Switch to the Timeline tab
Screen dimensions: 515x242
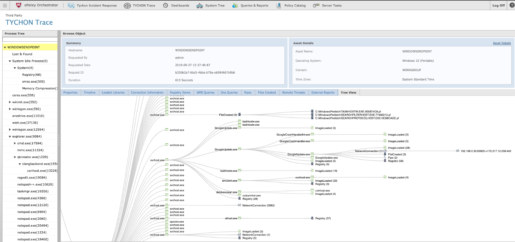pos(90,93)
